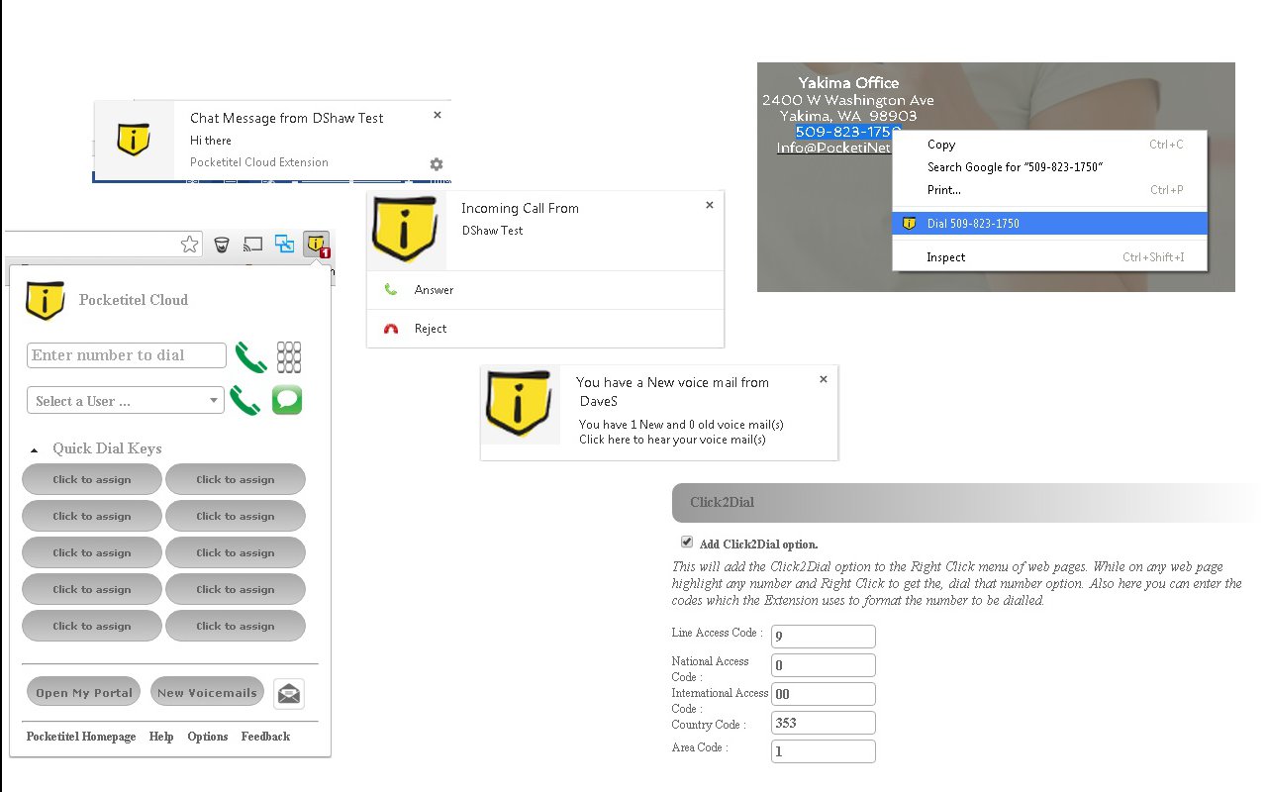Click the New Voicemails button
Viewport: 1267px width, 792px height.
coord(207,692)
